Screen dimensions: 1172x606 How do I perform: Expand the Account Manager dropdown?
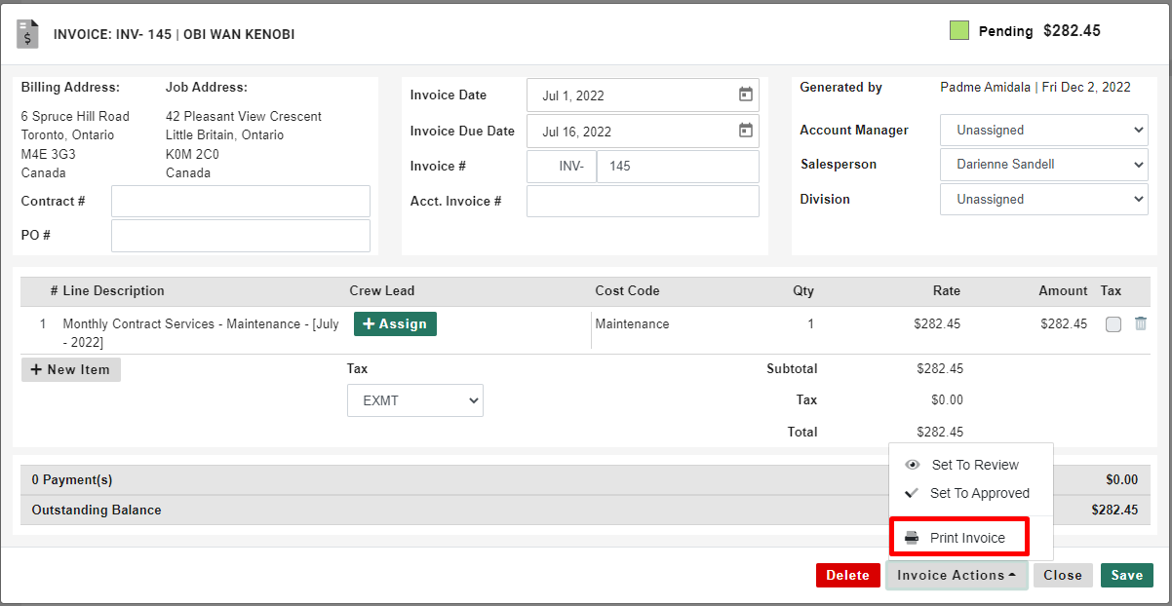(x=1044, y=130)
